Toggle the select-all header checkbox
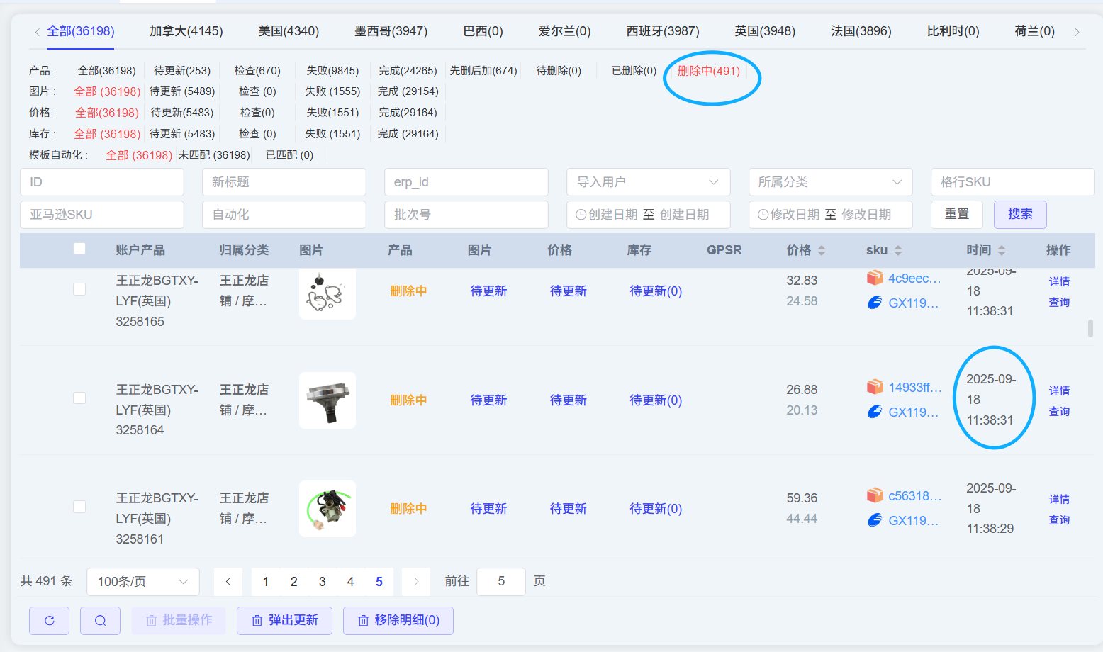The height and width of the screenshot is (652, 1103). tap(79, 249)
